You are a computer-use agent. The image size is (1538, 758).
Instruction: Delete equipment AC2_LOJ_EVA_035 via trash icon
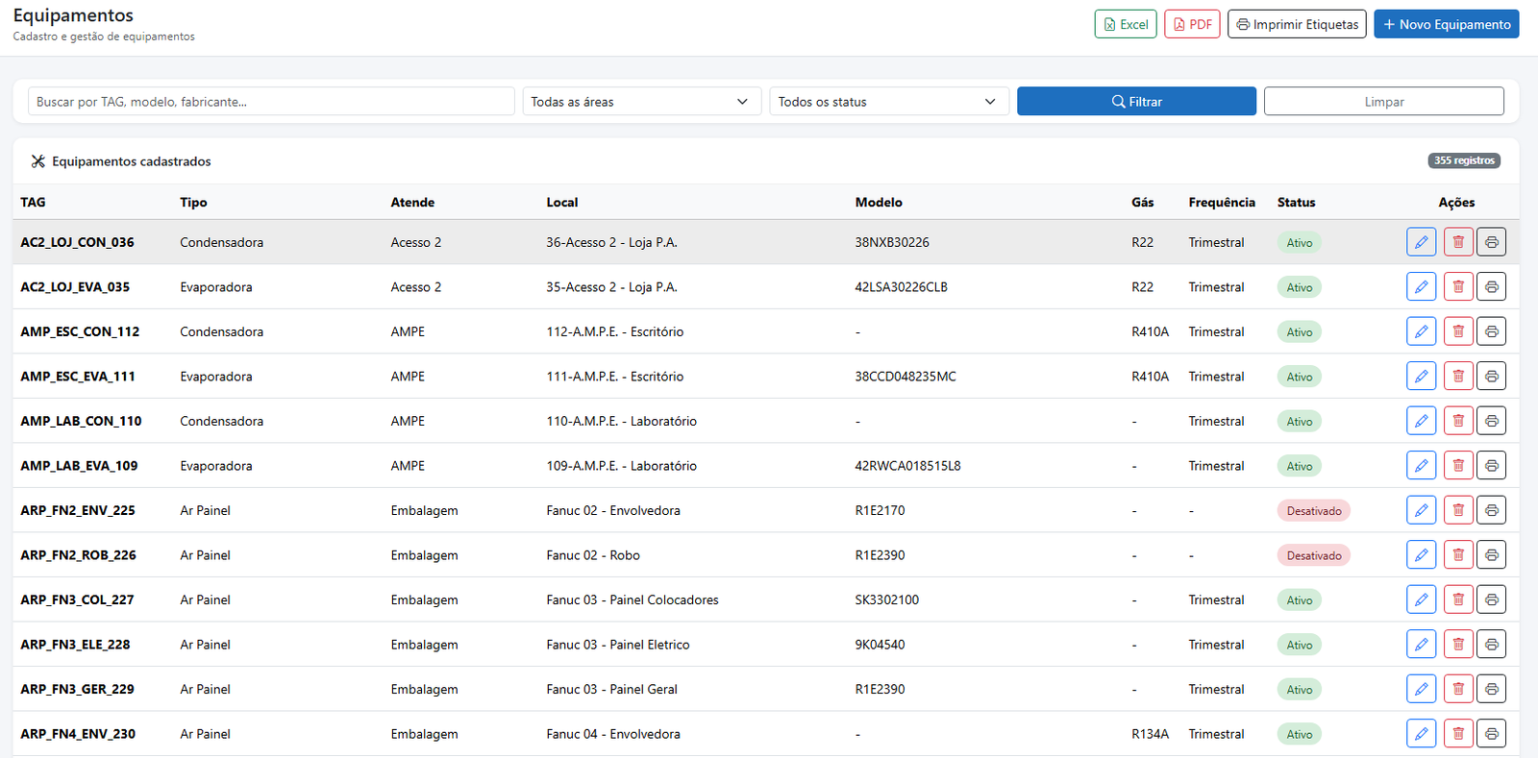[x=1458, y=286]
